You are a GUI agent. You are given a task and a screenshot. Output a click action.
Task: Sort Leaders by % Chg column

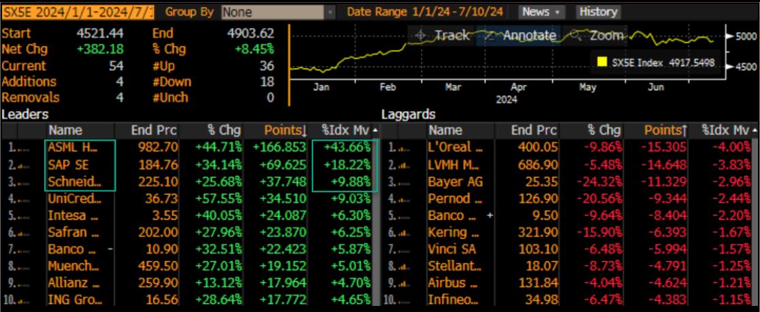coord(223,130)
